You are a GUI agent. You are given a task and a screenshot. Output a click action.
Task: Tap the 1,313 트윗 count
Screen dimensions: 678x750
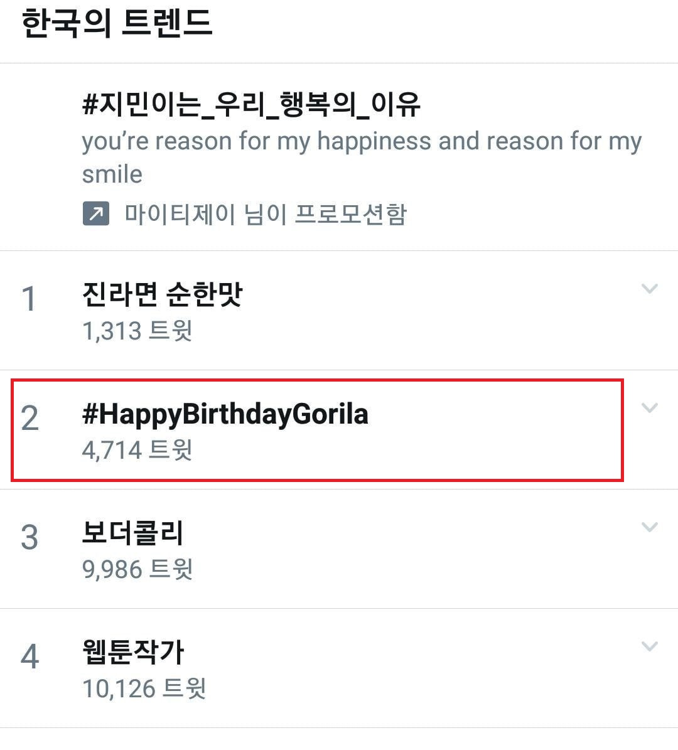[x=137, y=331]
